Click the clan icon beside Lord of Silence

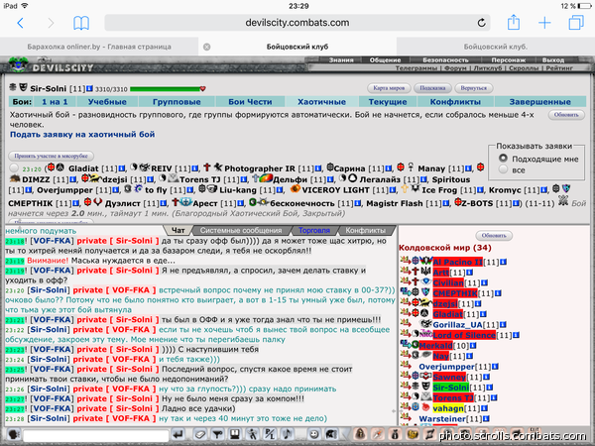click(426, 335)
